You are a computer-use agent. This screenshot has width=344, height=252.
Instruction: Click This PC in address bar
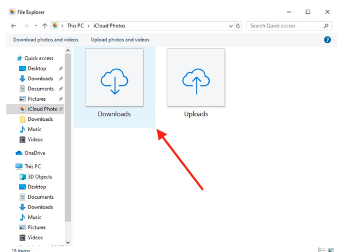[75, 26]
